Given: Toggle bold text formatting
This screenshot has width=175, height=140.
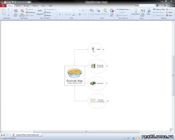Looking at the screenshot, I should 60,14.
